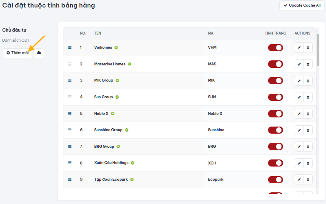The height and width of the screenshot is (204, 326).
Task: Expand Xuân Cầu Holdings with the green plus
Action: pos(133,163)
